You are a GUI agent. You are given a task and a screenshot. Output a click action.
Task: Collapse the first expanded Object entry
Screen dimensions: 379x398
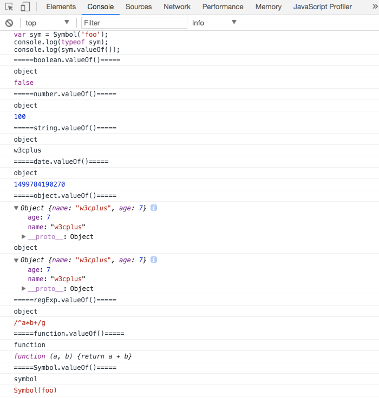tap(16, 208)
